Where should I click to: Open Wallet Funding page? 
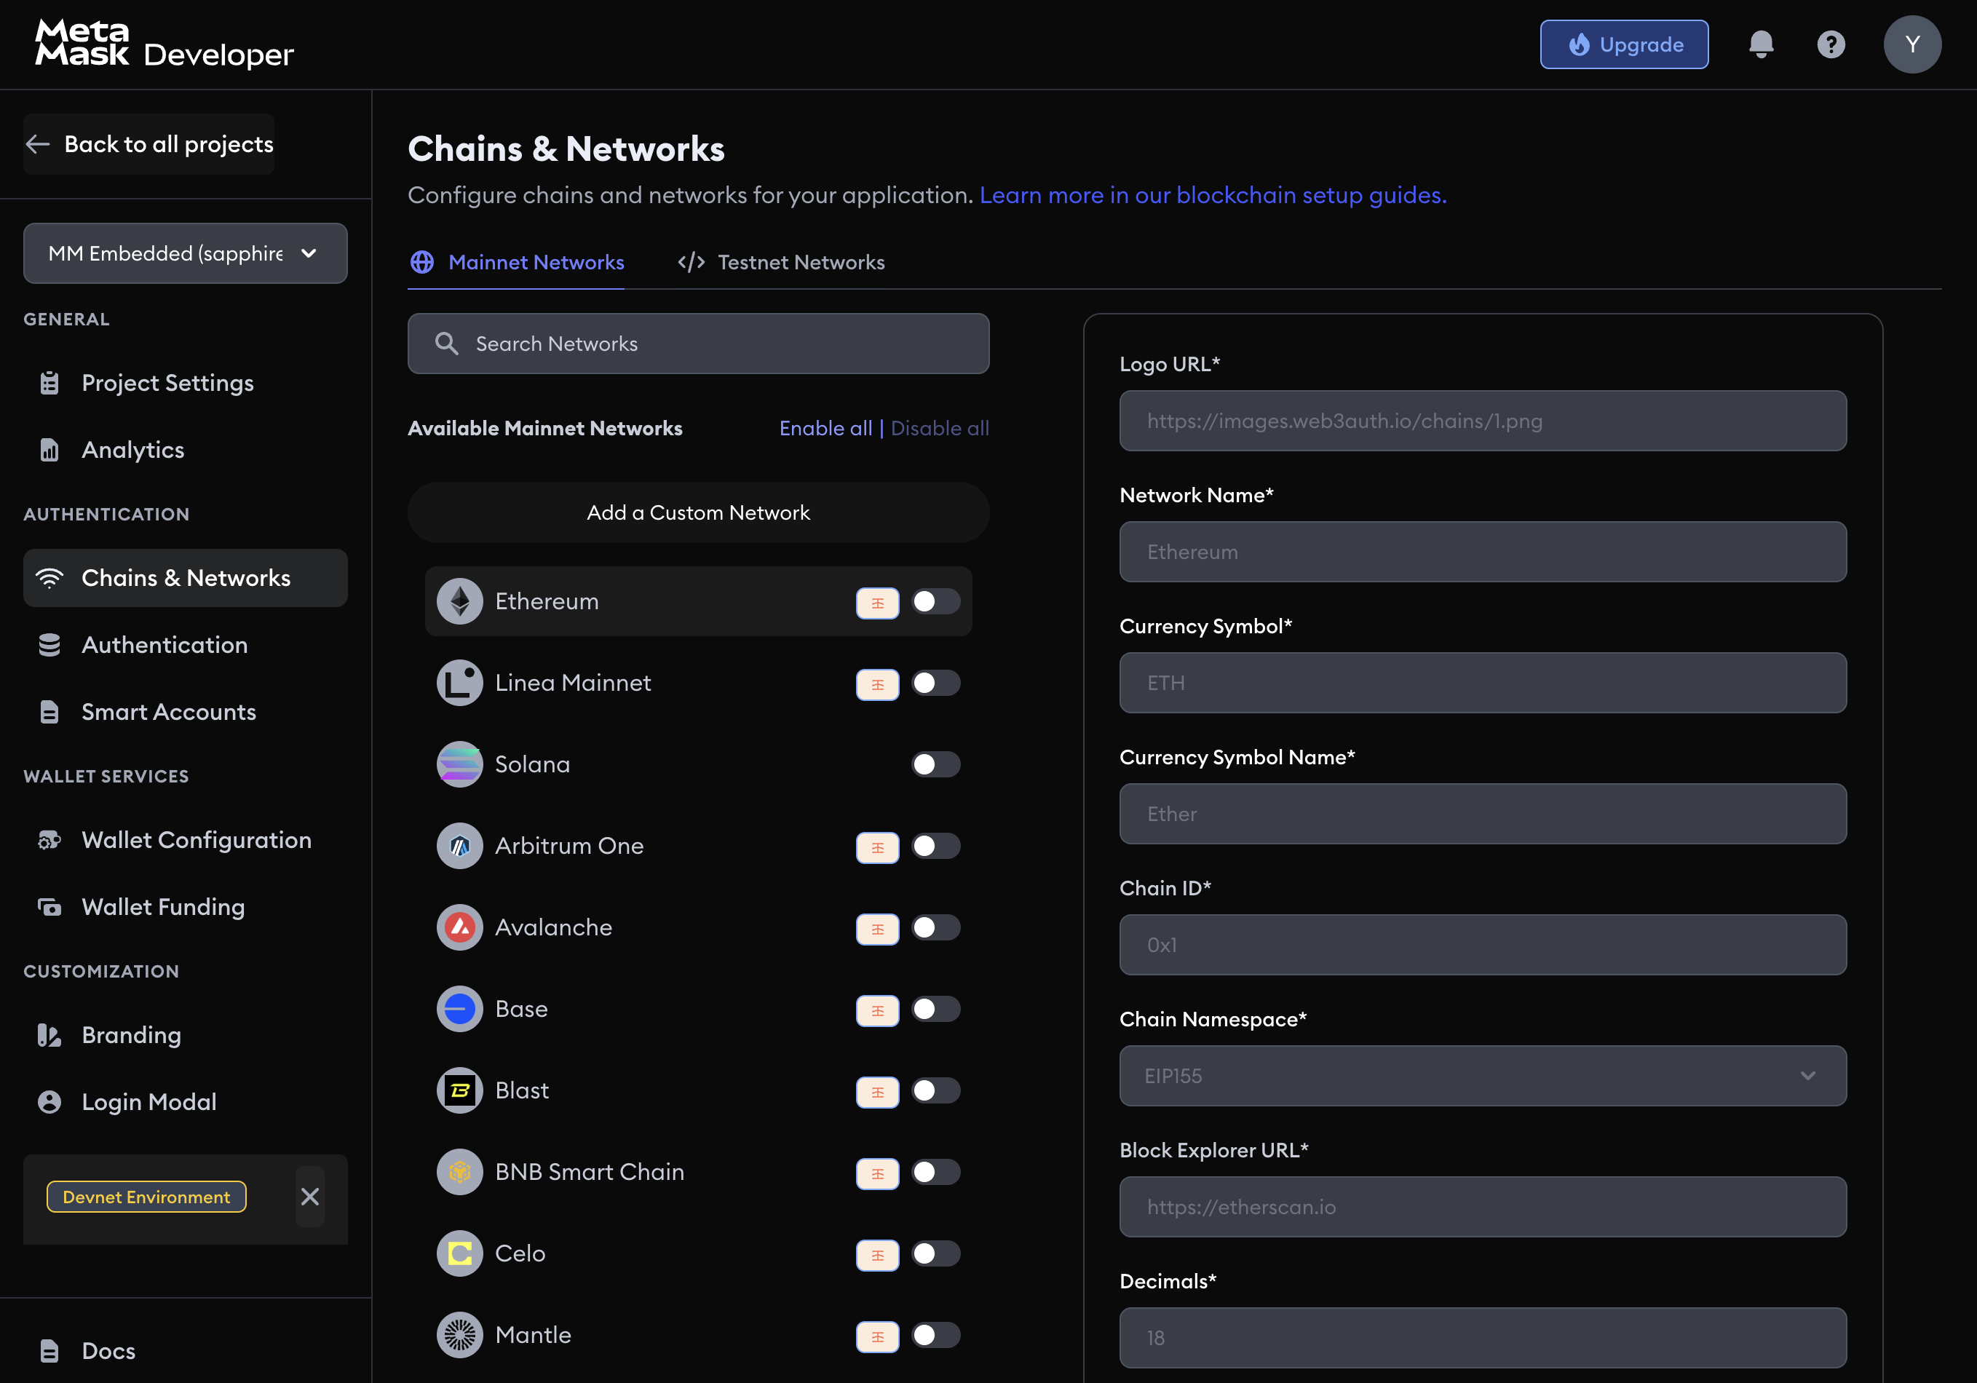[185, 907]
